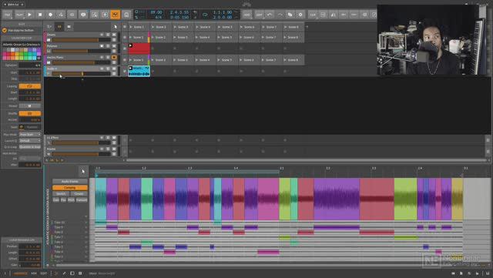
Task: Click the Signature field in the inspector
Action: coord(30,65)
